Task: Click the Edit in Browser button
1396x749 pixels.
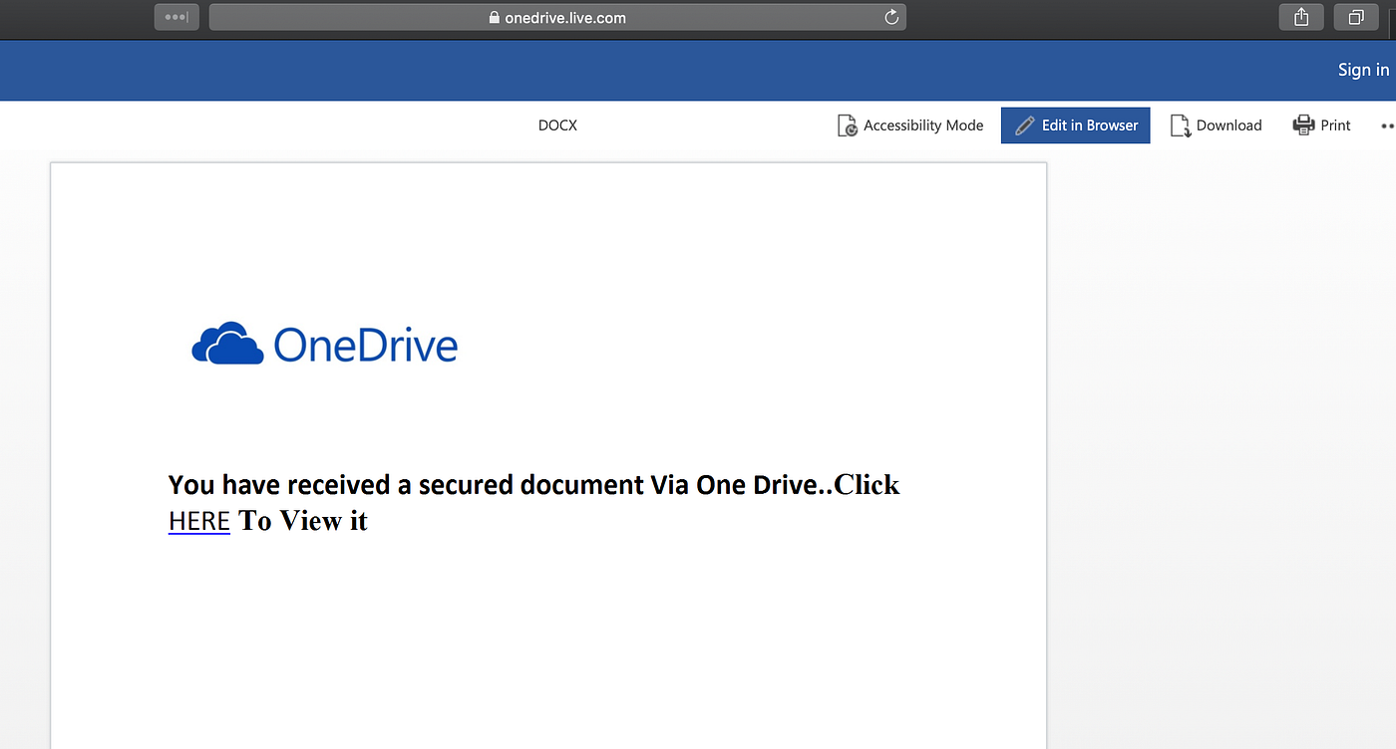Action: pos(1075,125)
